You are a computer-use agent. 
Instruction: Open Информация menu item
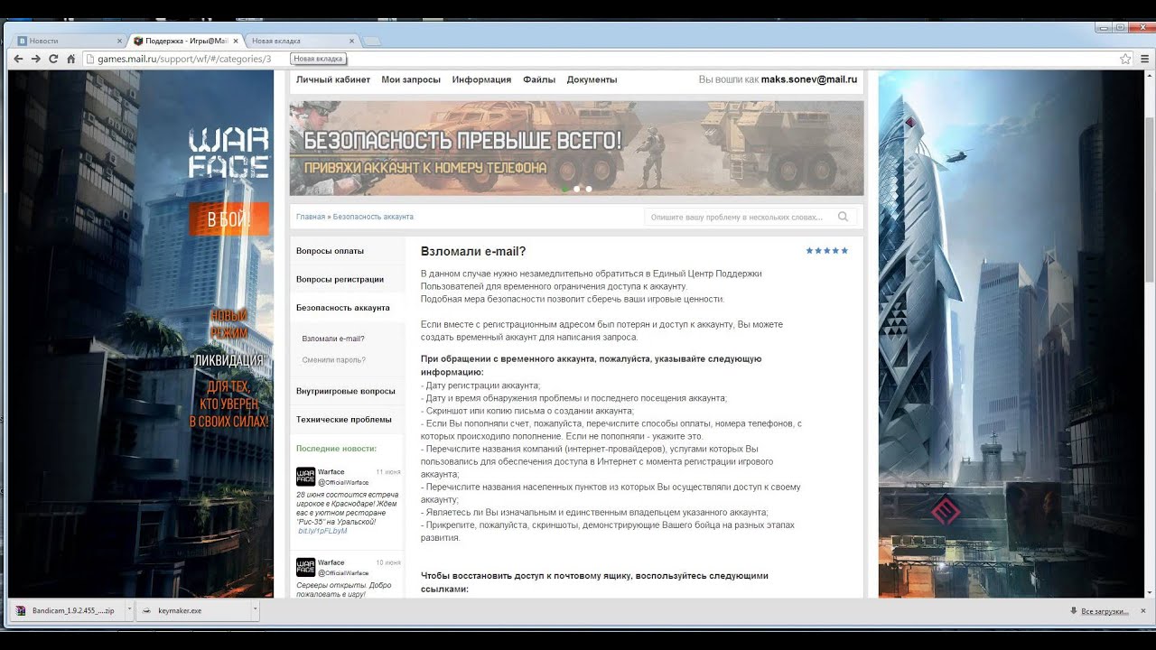point(481,79)
